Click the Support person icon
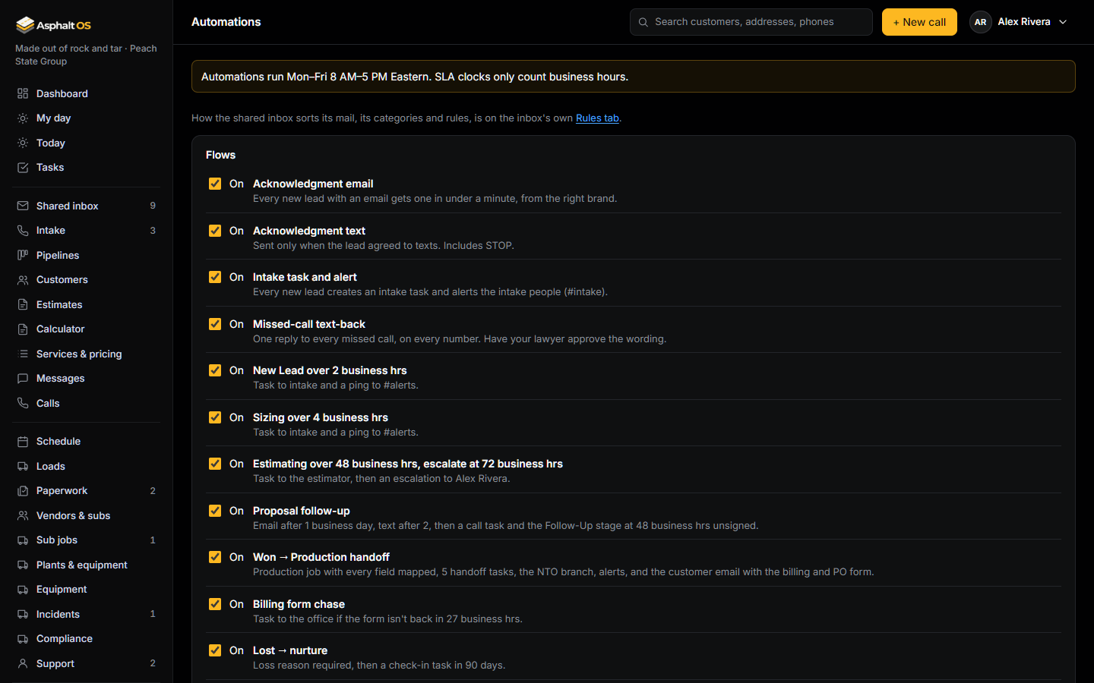The width and height of the screenshot is (1094, 683). point(23,663)
